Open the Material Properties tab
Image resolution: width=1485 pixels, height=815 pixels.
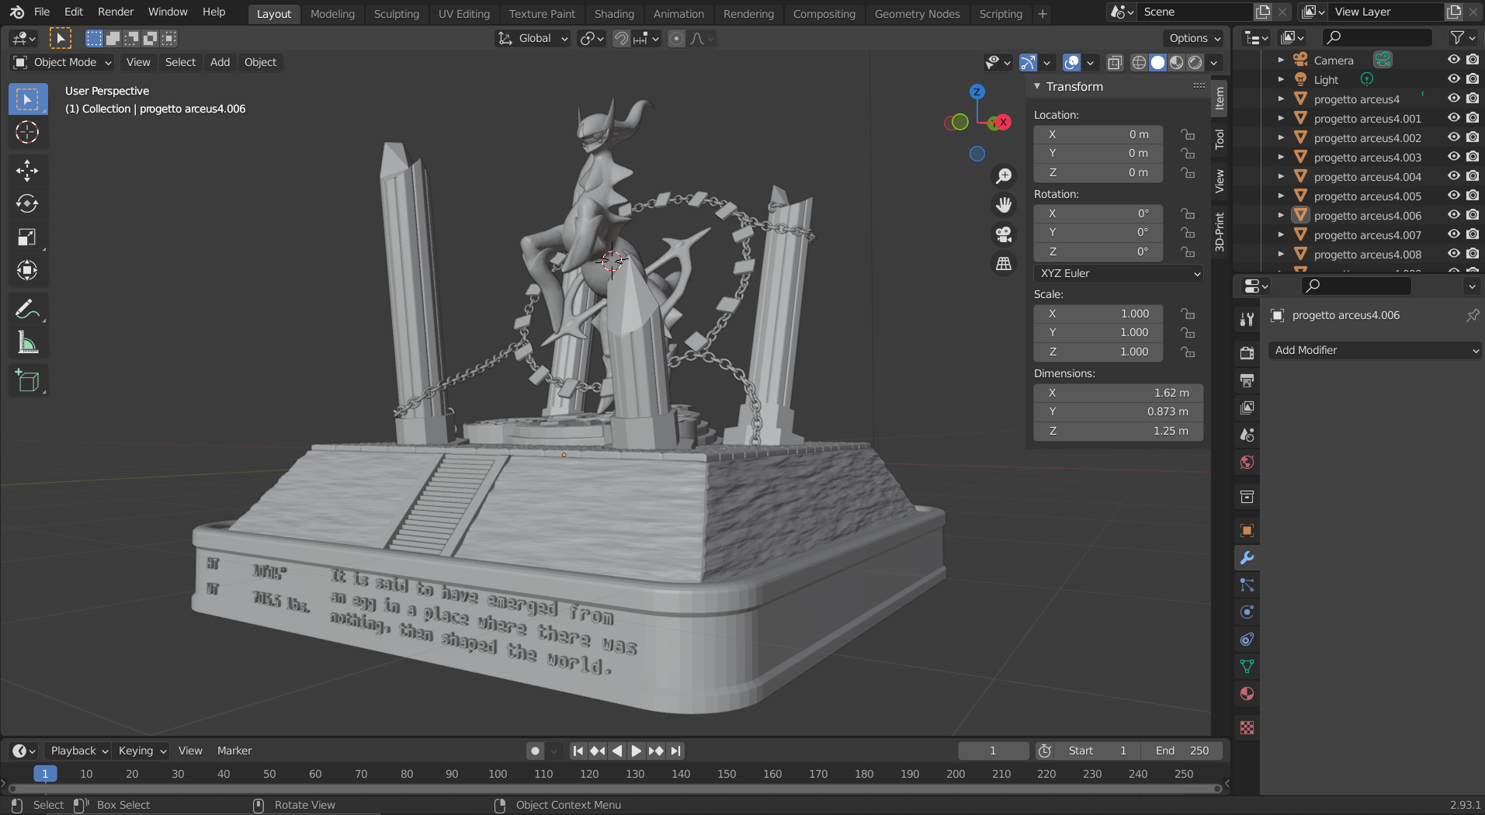click(1247, 693)
